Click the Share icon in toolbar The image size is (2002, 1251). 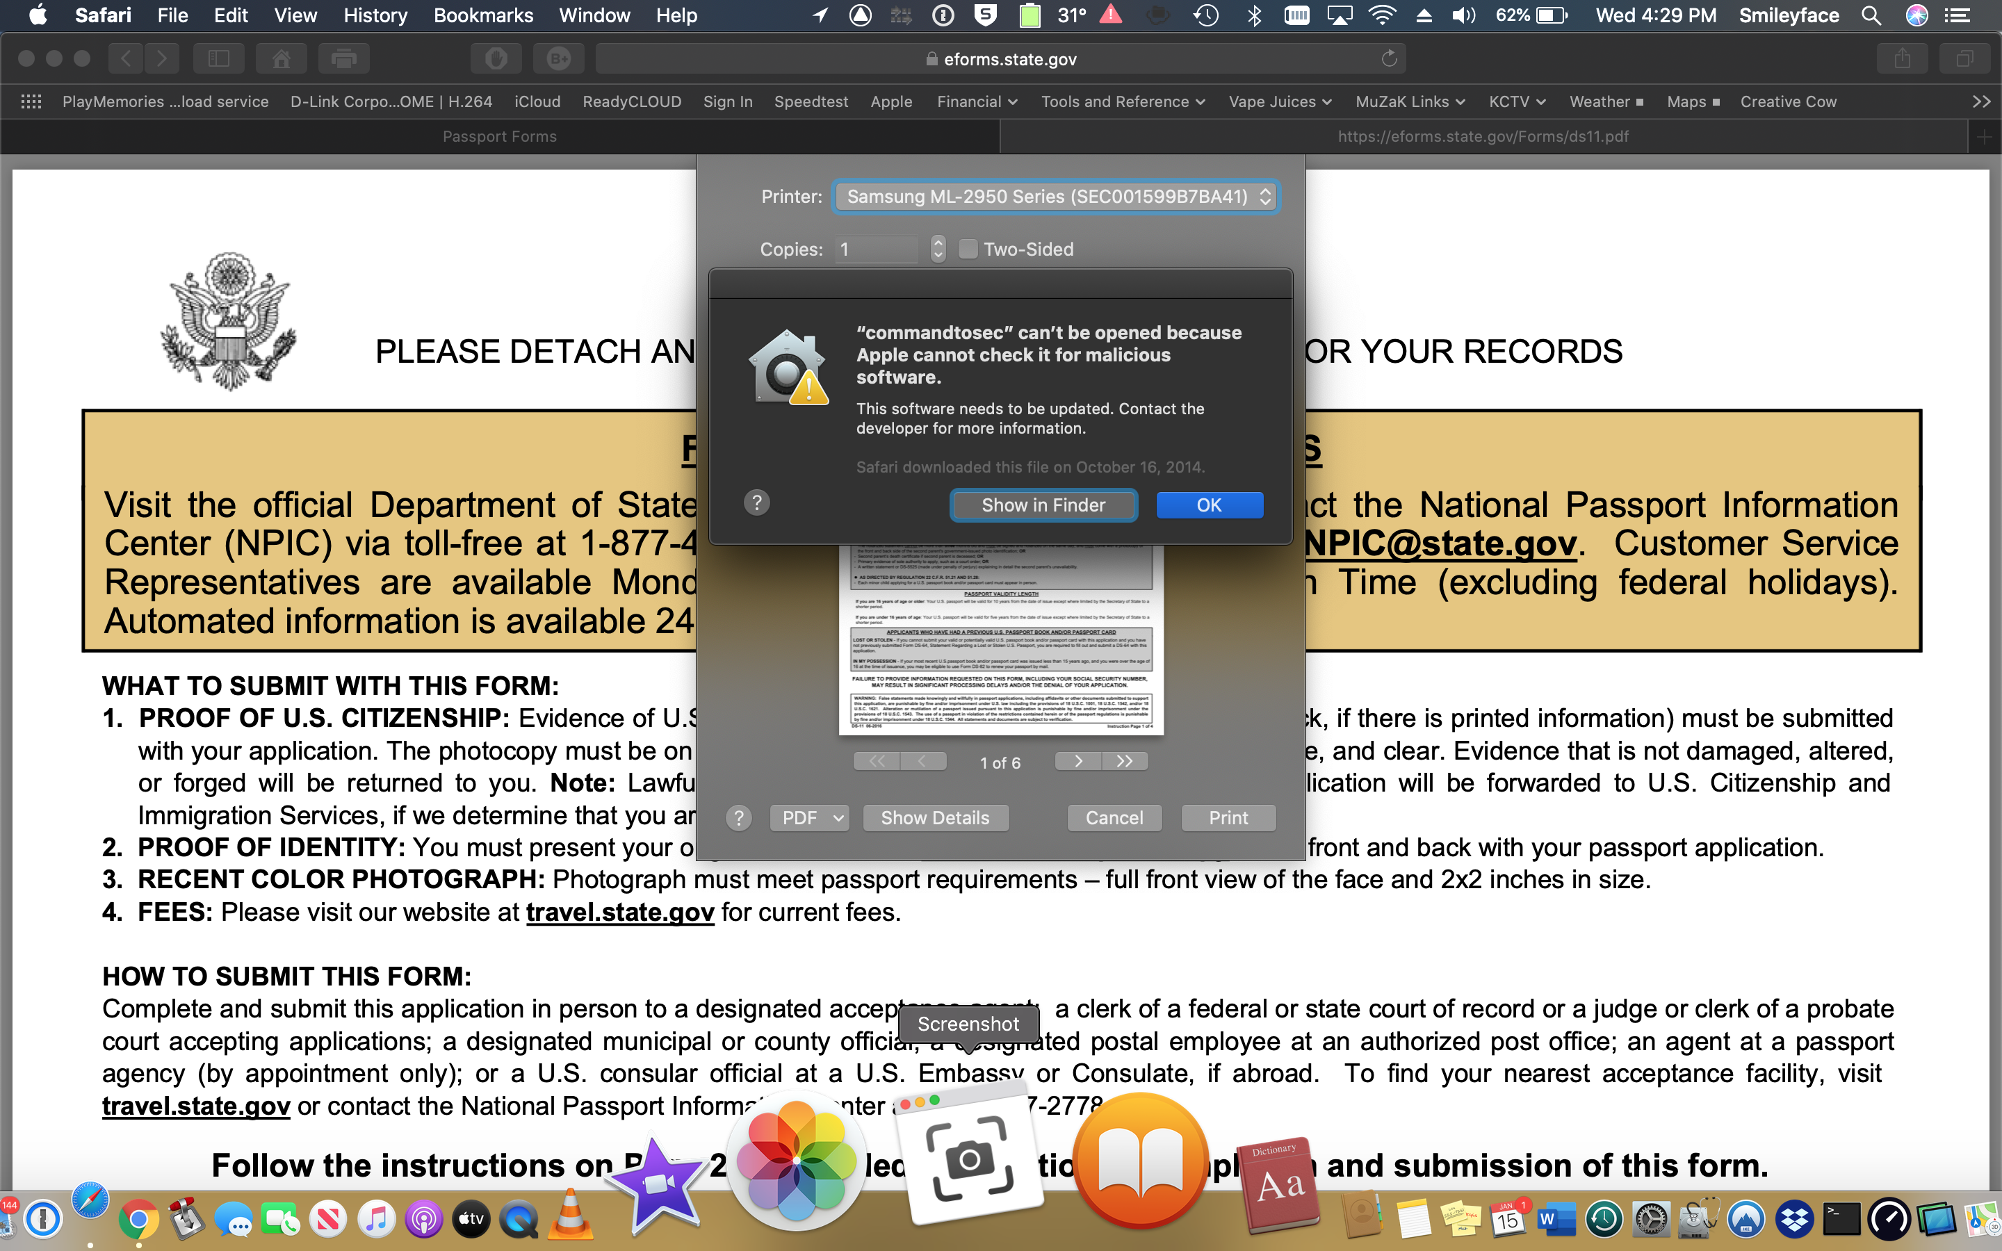[x=1902, y=59]
